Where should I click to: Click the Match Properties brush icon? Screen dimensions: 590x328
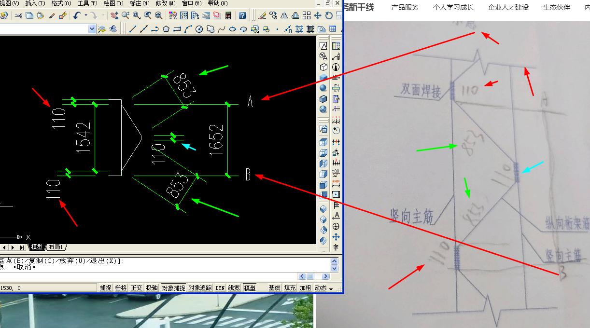(52, 15)
